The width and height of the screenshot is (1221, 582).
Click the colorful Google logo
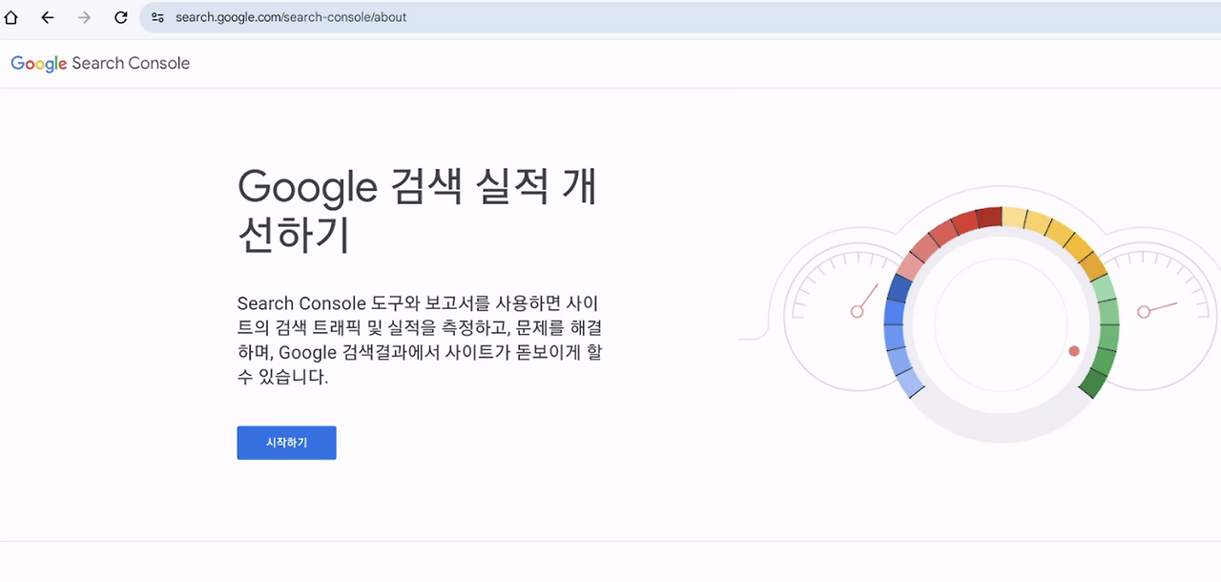(38, 63)
